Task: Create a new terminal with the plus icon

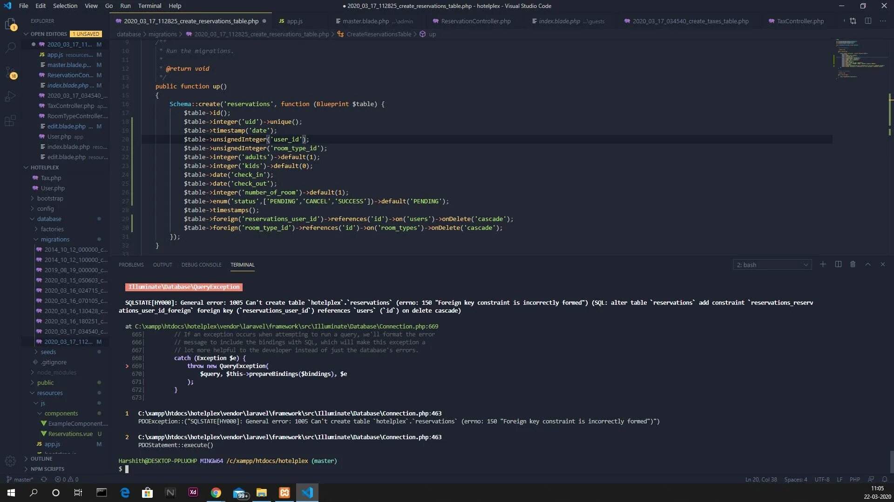Action: [x=823, y=264]
